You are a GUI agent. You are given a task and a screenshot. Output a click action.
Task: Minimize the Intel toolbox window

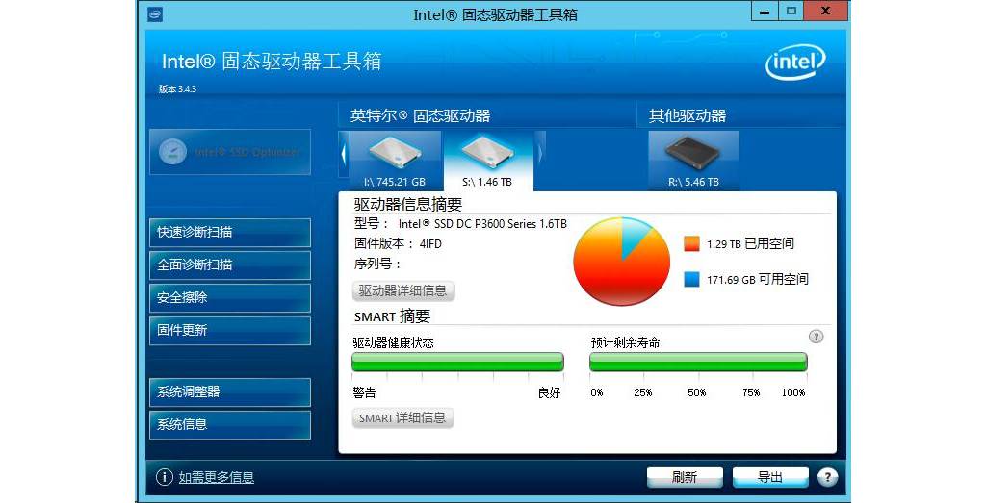tap(765, 12)
